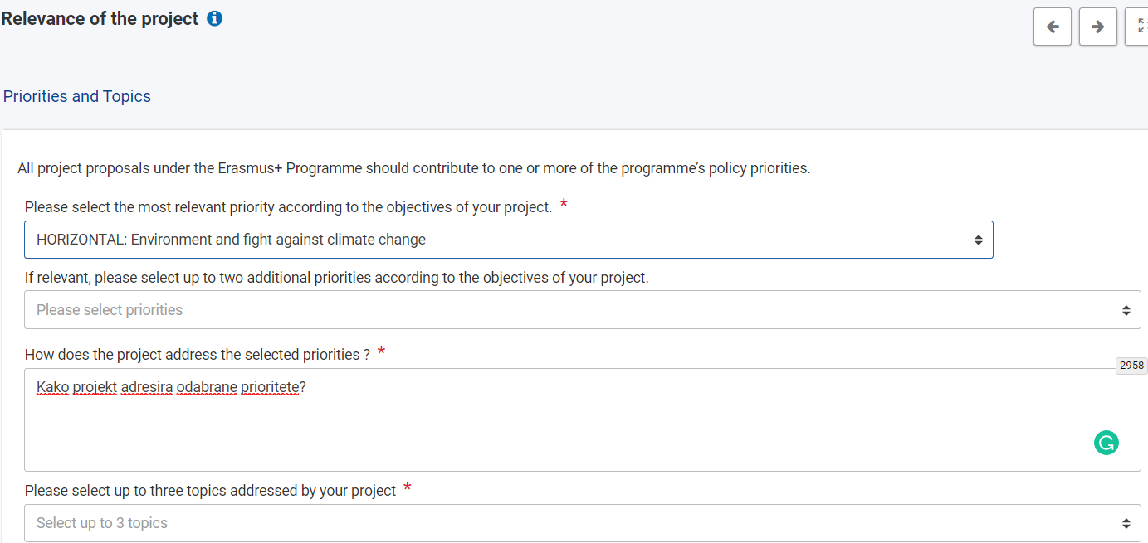Select the Priorities and Topics section header
Screen dimensions: 1148x543
click(77, 96)
